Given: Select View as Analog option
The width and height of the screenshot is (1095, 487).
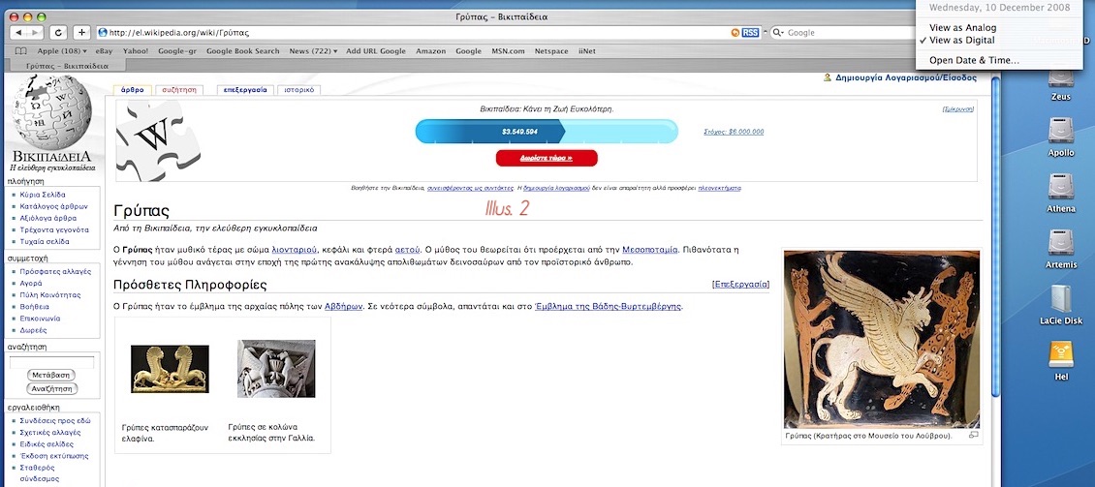Looking at the screenshot, I should pos(962,28).
